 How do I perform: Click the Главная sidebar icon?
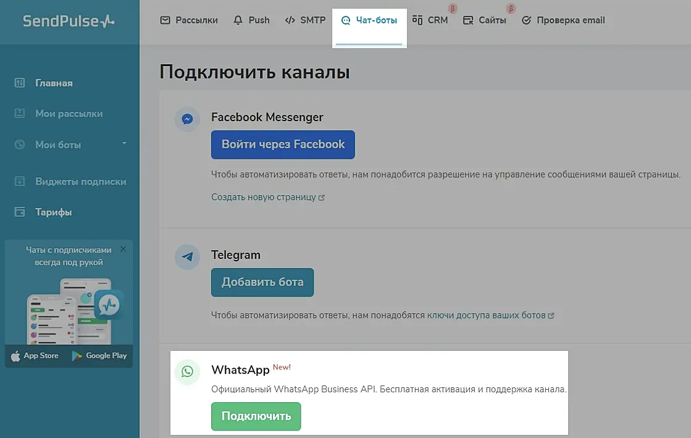pyautogui.click(x=20, y=83)
